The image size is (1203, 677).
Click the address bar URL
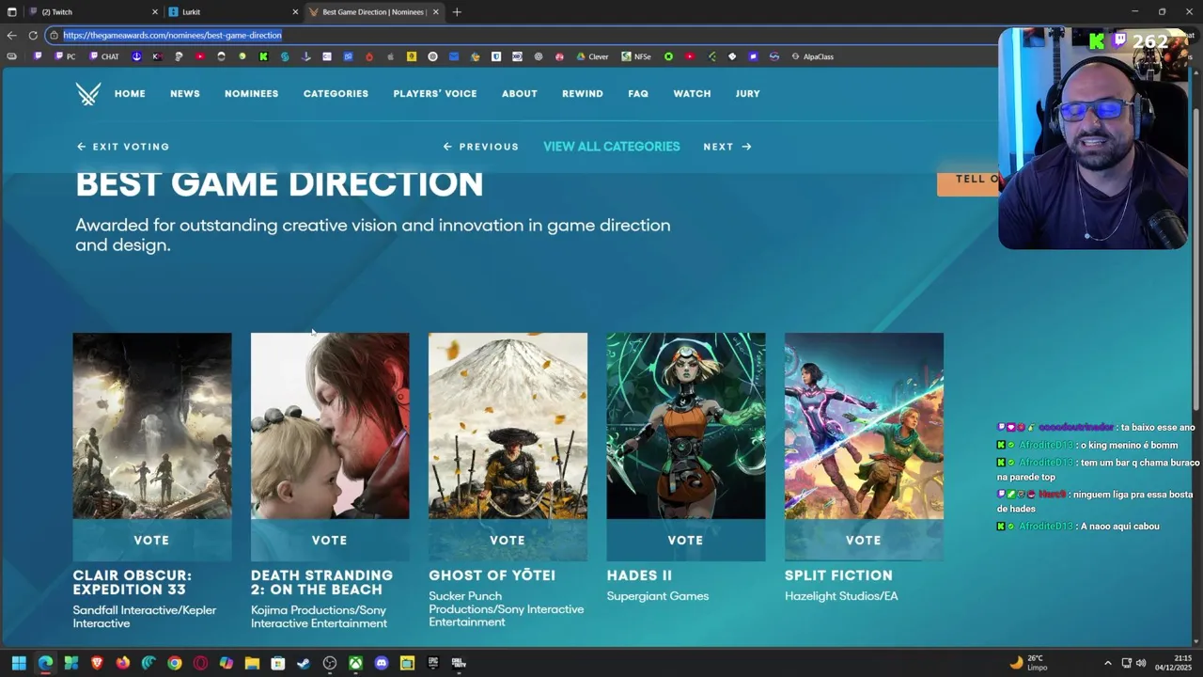(173, 35)
